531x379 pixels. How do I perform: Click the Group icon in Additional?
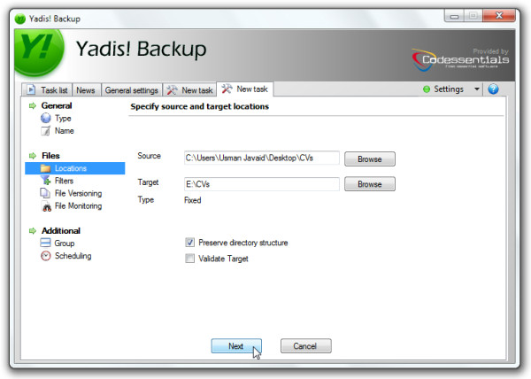[45, 244]
